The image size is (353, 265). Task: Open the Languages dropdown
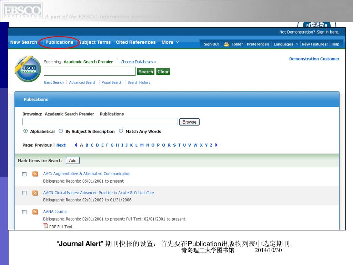click(x=286, y=44)
